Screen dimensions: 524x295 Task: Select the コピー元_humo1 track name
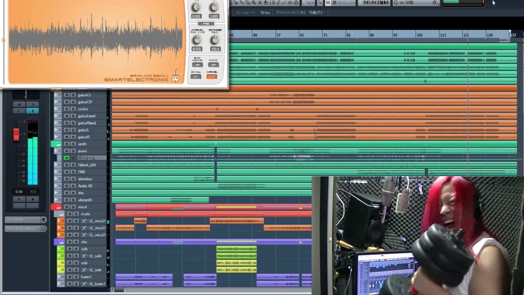point(93,284)
